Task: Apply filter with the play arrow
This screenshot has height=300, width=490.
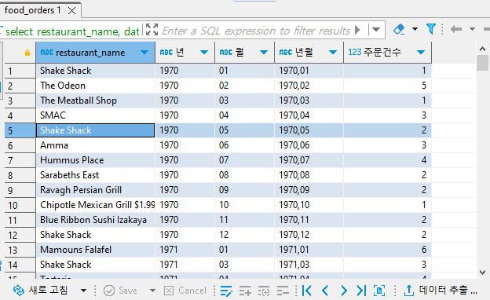Action: (x=358, y=30)
